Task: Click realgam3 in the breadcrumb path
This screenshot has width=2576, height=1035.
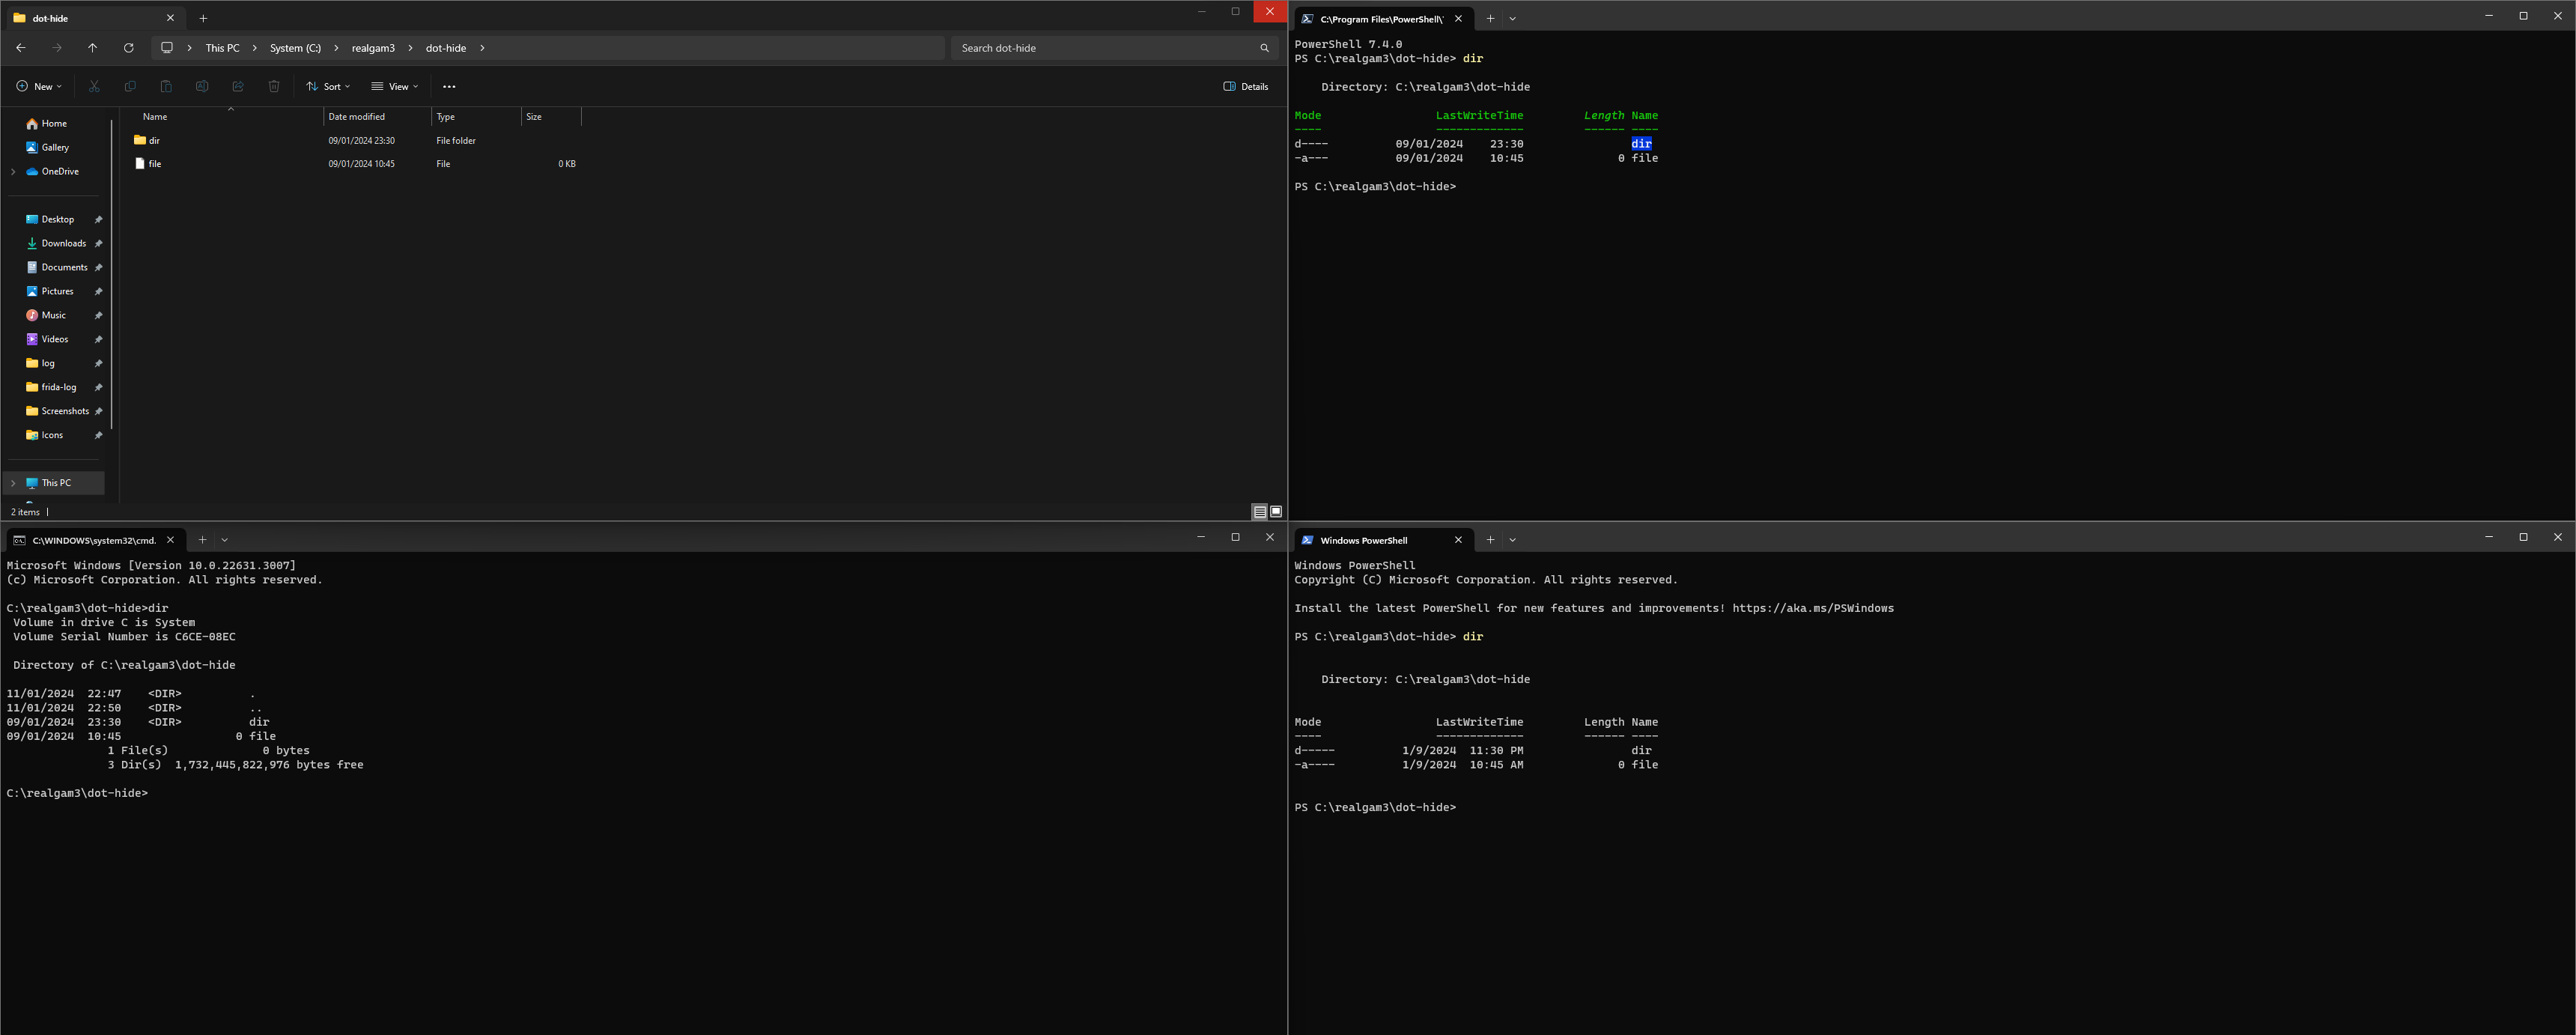Action: (373, 48)
